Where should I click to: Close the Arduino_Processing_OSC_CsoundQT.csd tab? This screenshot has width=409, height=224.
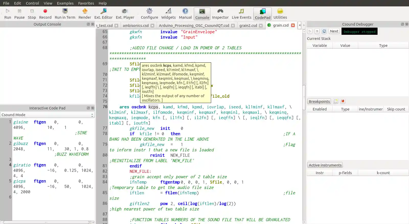233,26
